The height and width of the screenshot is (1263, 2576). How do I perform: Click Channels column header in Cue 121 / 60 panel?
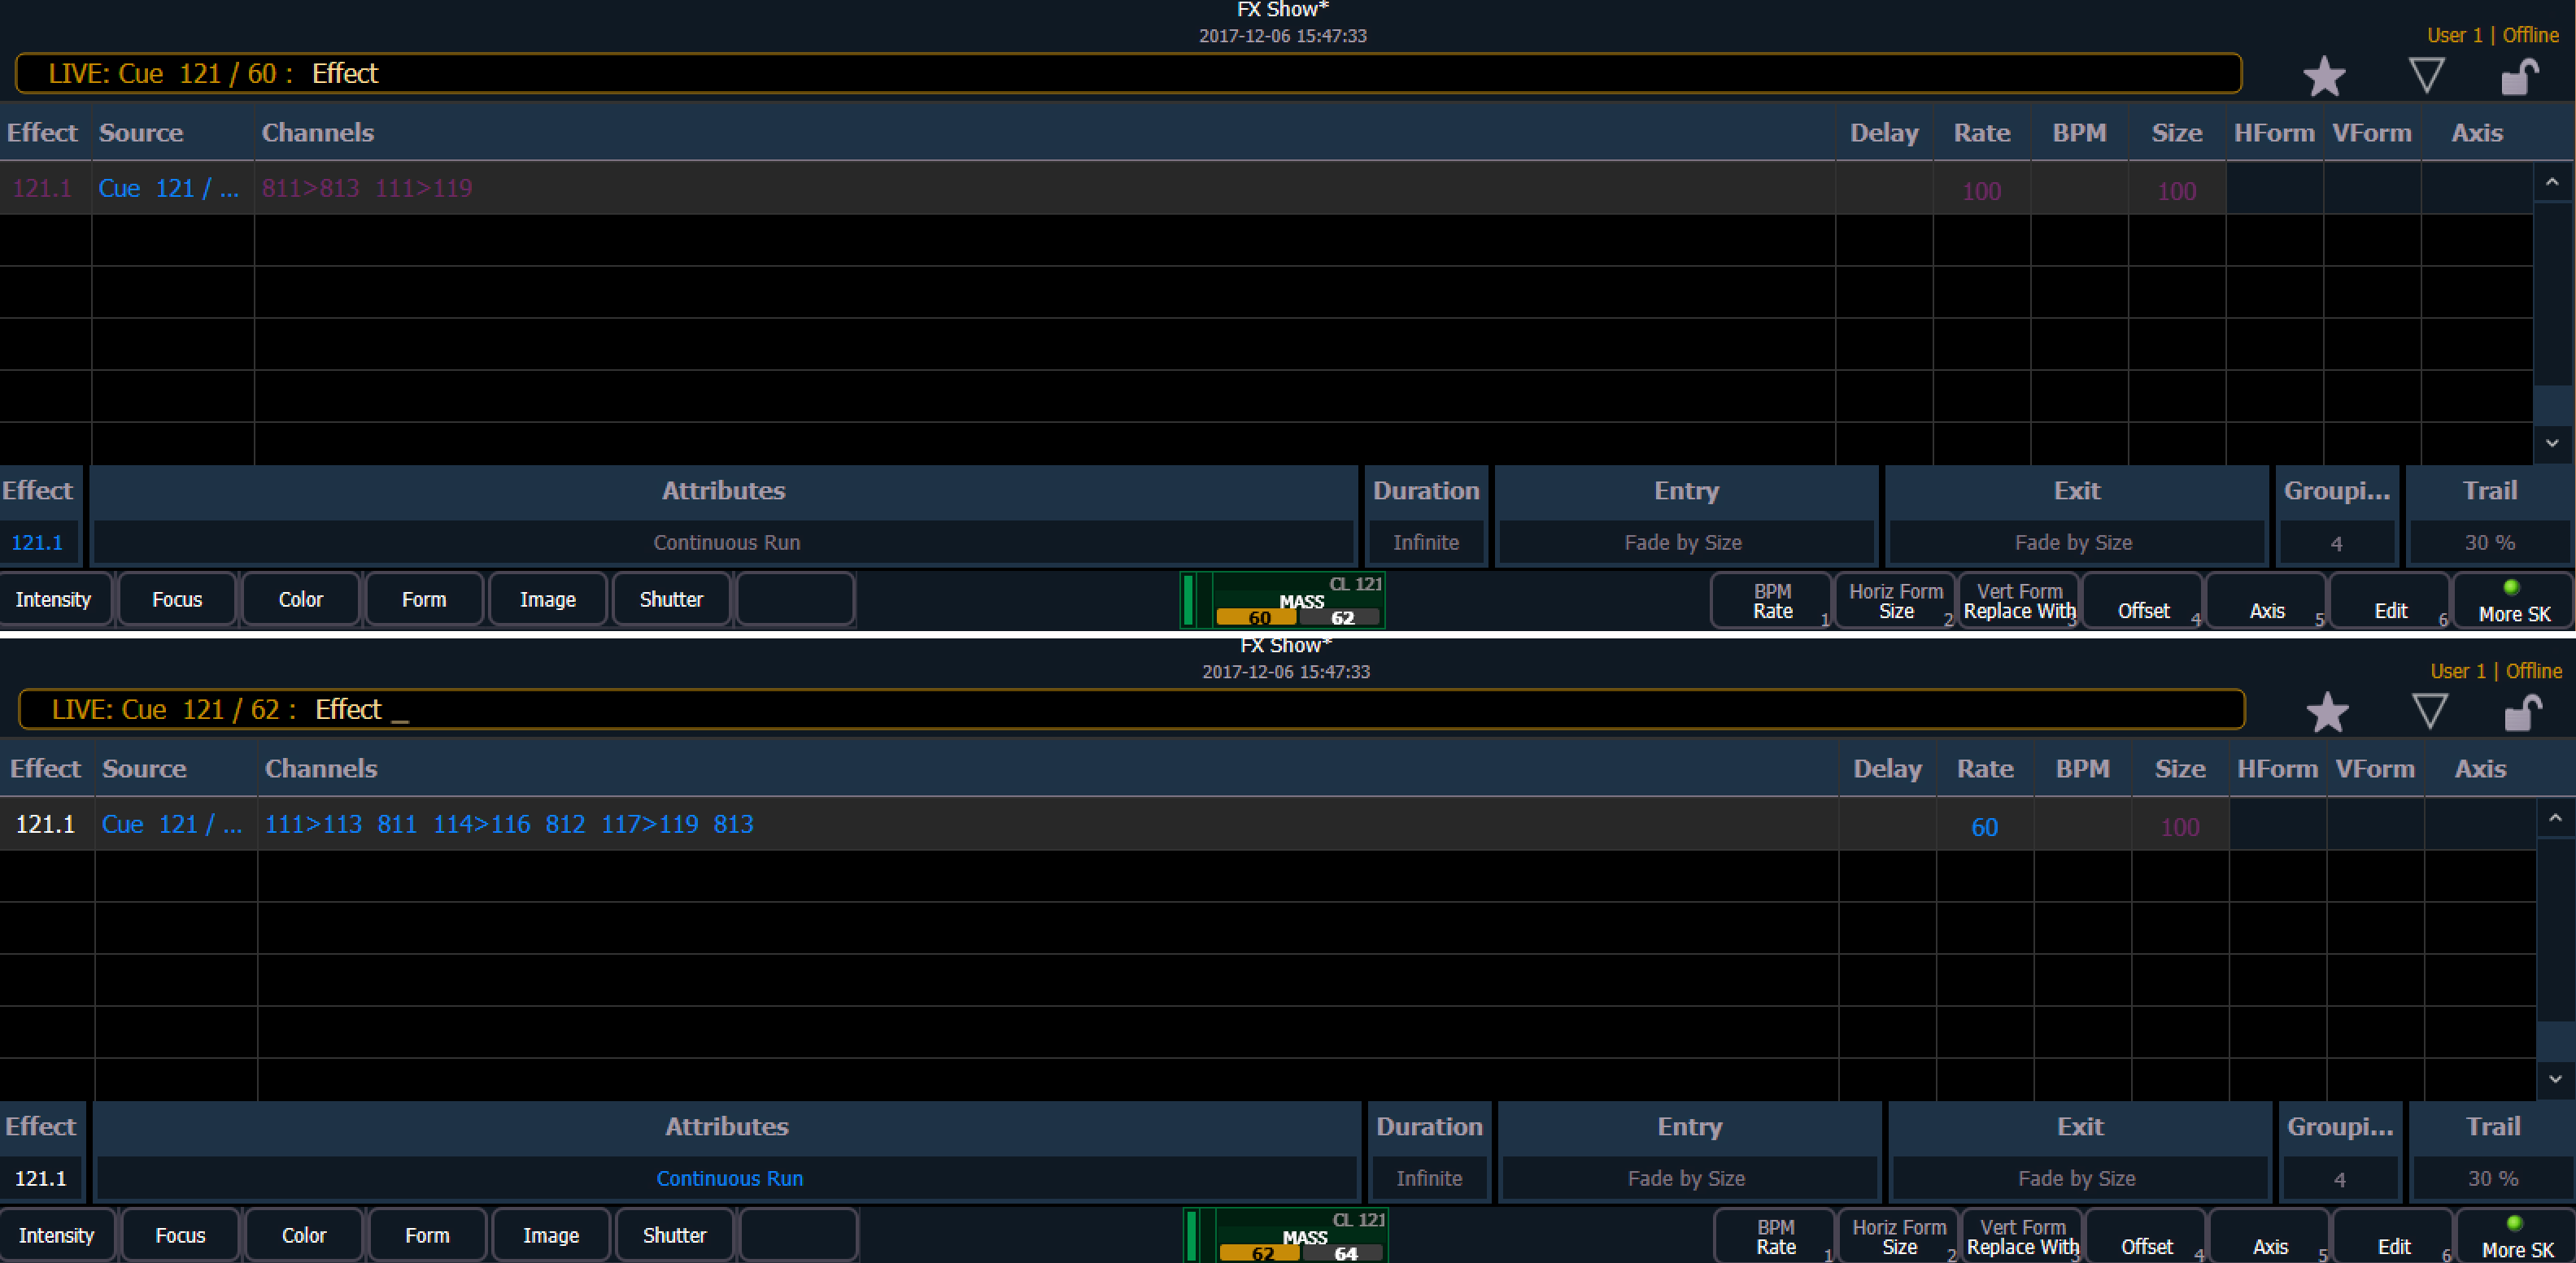click(1045, 133)
